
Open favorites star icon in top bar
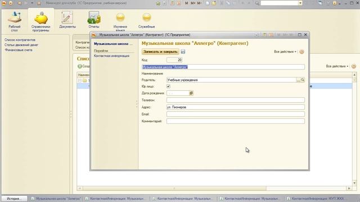pos(39,3)
